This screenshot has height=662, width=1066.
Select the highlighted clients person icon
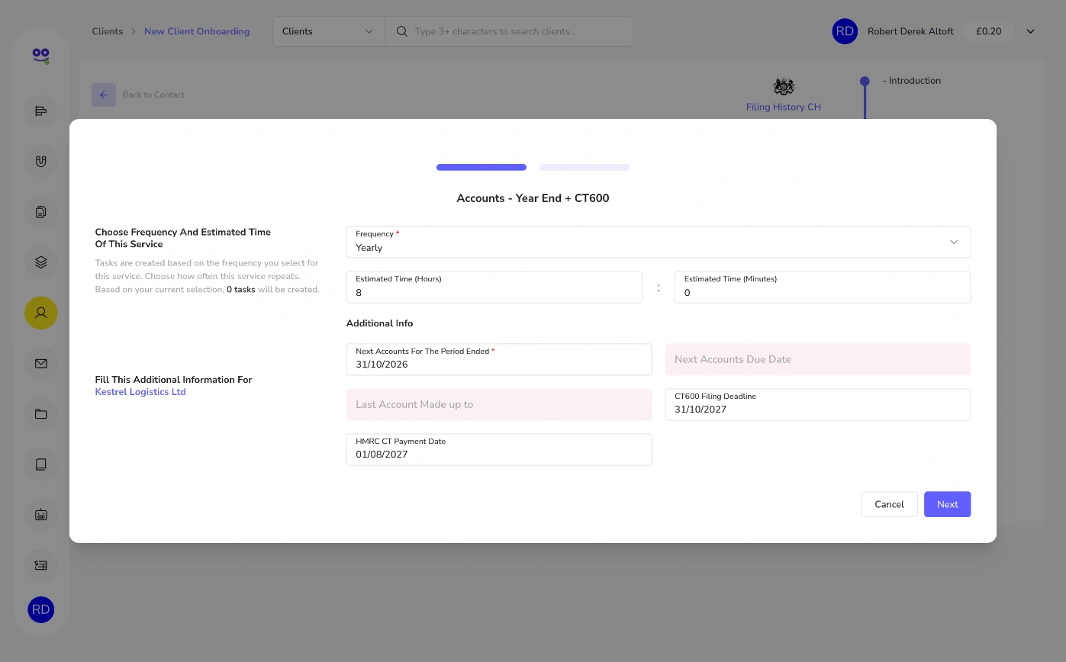click(41, 313)
